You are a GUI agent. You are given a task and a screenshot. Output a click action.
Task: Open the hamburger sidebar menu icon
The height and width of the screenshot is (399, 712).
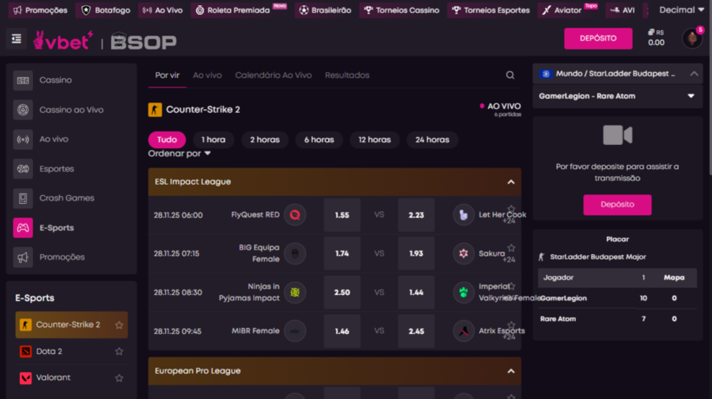pos(16,39)
